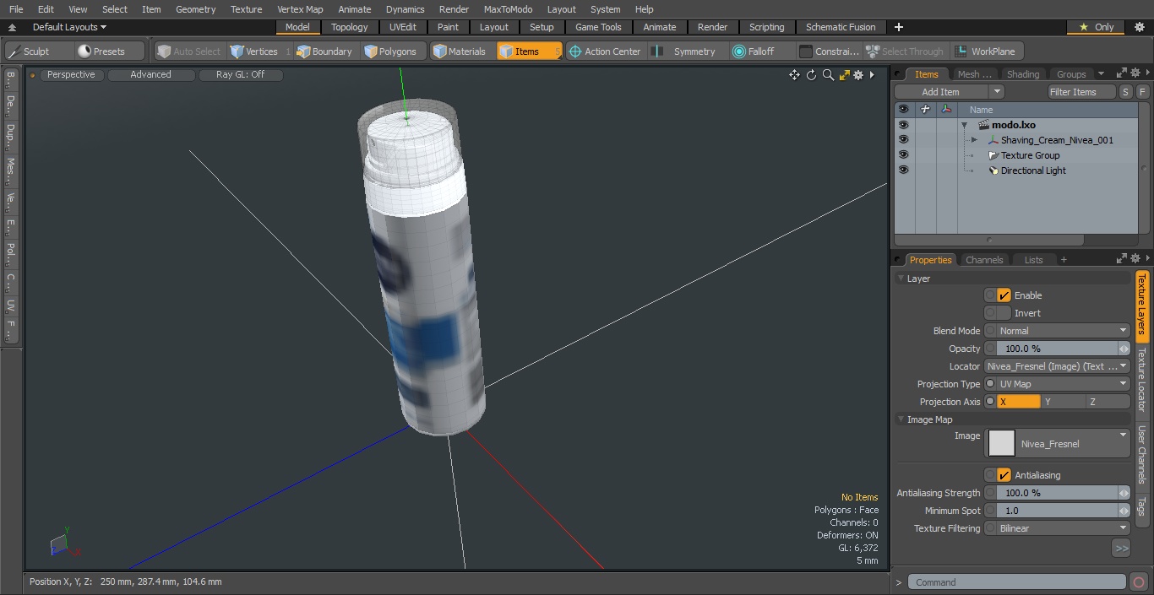
Task: Open the Projection Type dropdown
Action: [1063, 384]
